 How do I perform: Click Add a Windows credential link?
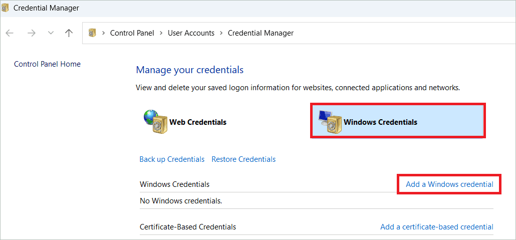point(449,184)
